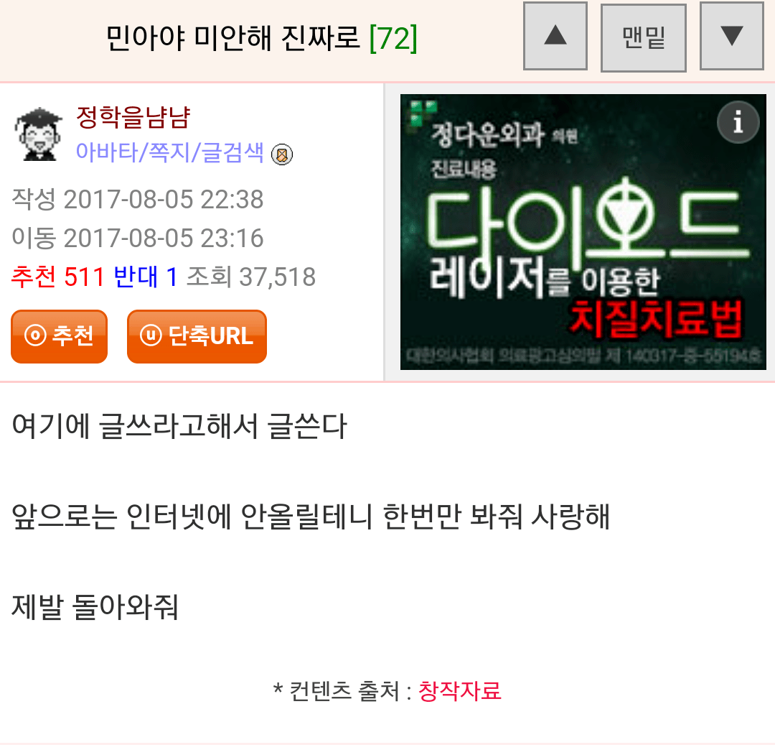Open profile of user 정학을냠냠
The image size is (775, 750).
tap(133, 118)
